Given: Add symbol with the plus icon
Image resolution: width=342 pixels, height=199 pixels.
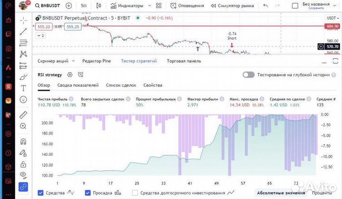Looking at the screenshot, I should pos(69,6).
